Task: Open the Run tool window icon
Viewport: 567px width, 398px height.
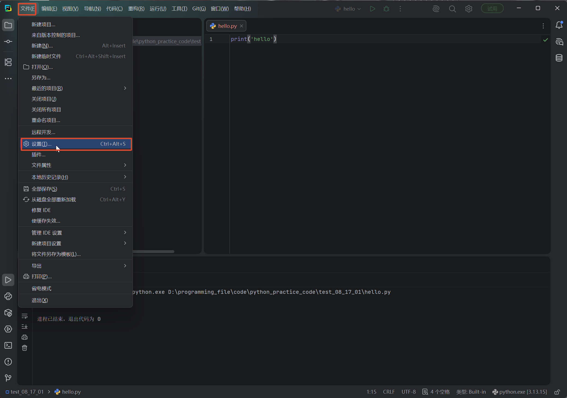Action: 8,280
